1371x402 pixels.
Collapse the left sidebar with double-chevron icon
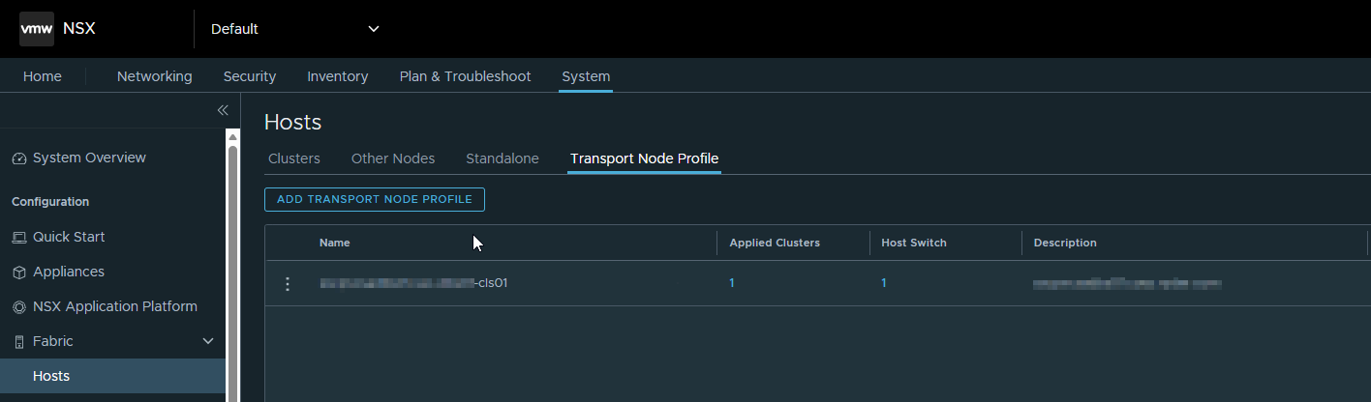(x=223, y=110)
